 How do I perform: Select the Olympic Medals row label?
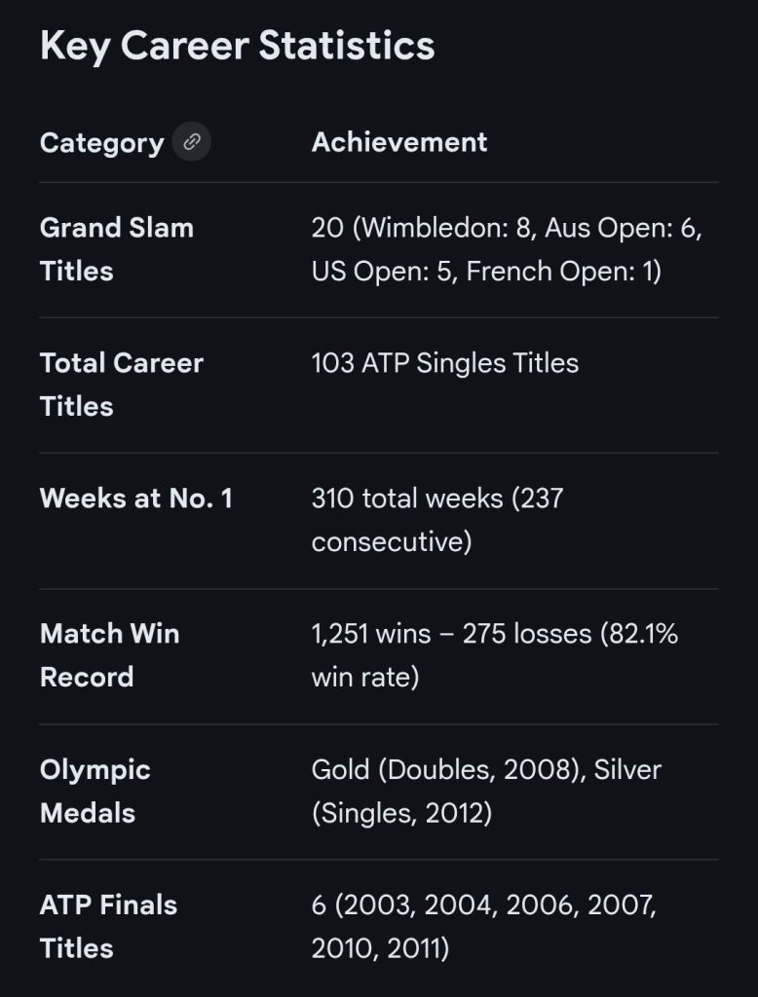point(95,791)
